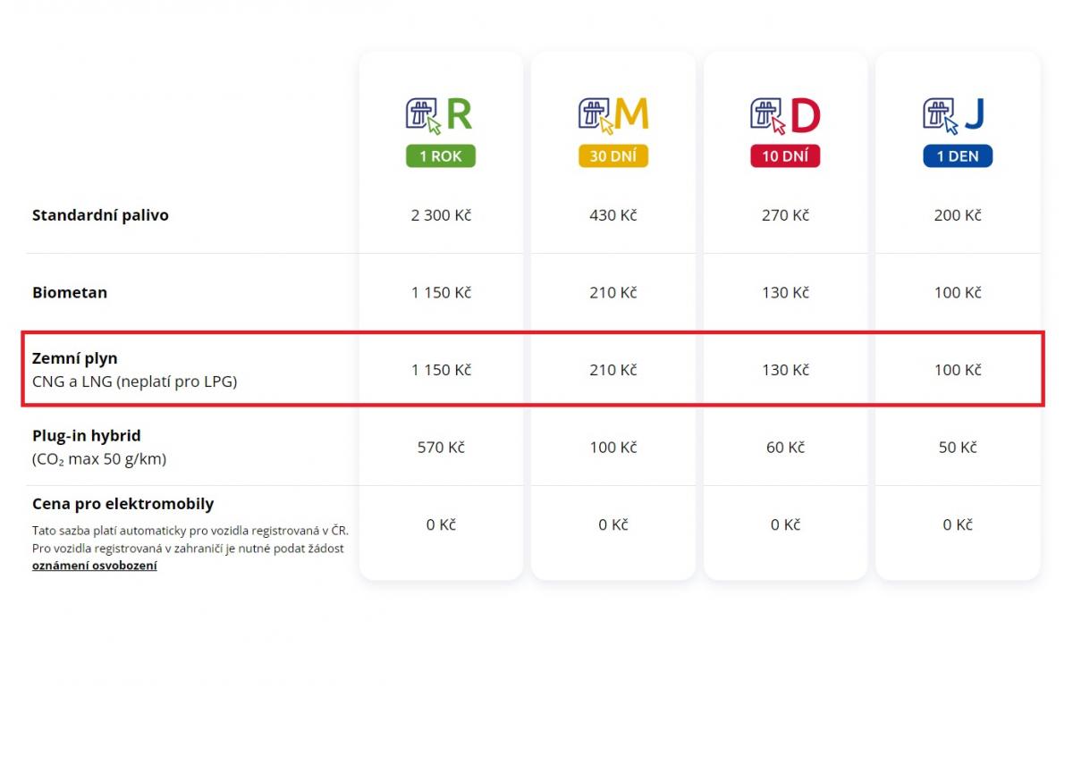Click the 200 Kč one-day standard fuel price
The width and height of the screenshot is (1073, 763).
(958, 215)
